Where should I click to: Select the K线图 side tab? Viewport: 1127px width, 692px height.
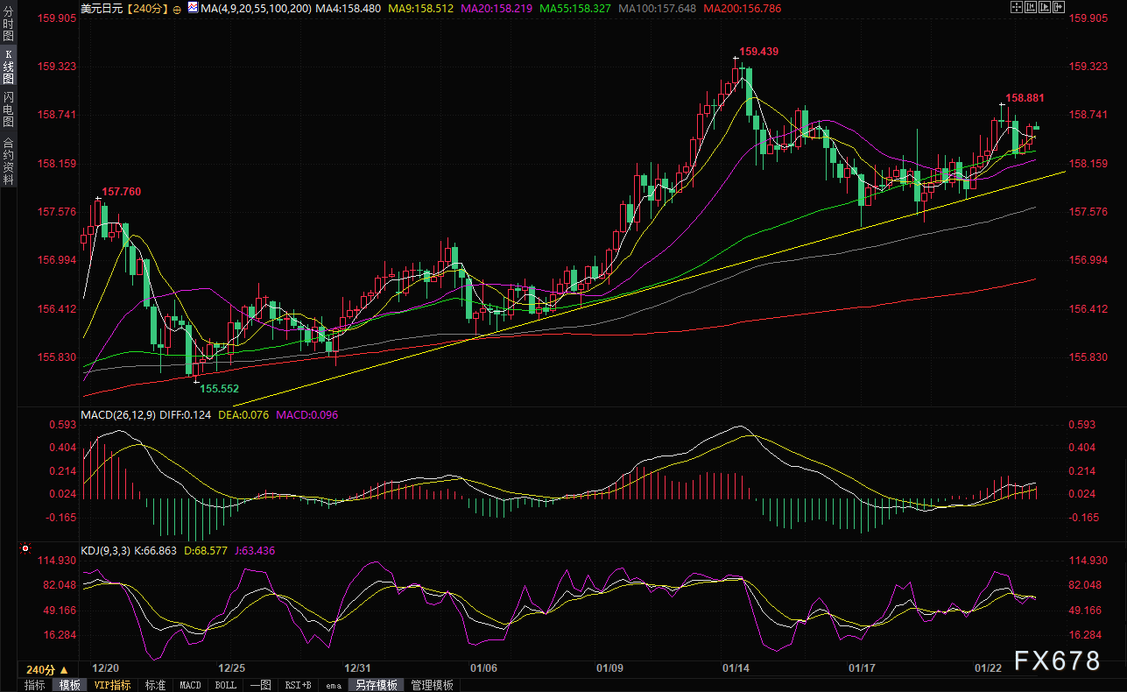coord(9,66)
